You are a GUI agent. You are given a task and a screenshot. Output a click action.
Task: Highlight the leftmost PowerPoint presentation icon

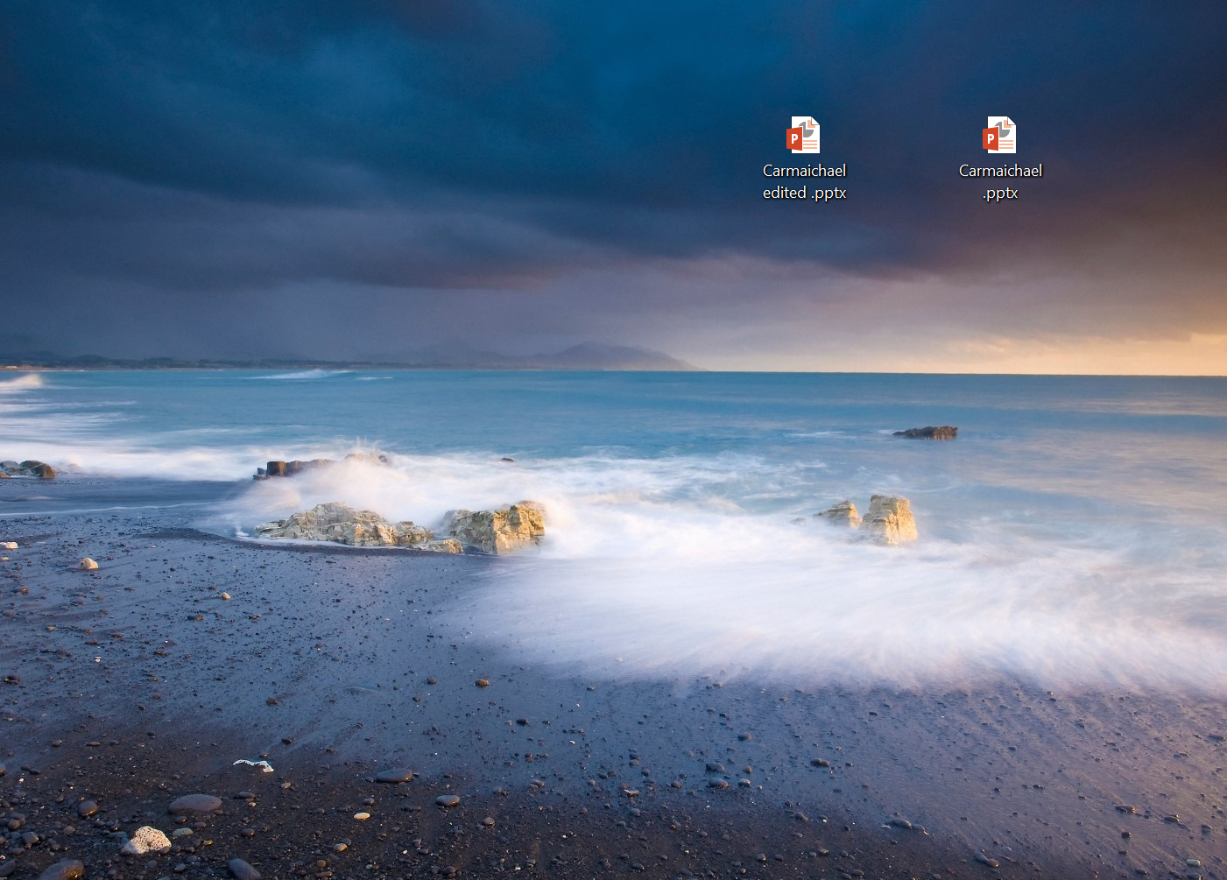(x=803, y=136)
